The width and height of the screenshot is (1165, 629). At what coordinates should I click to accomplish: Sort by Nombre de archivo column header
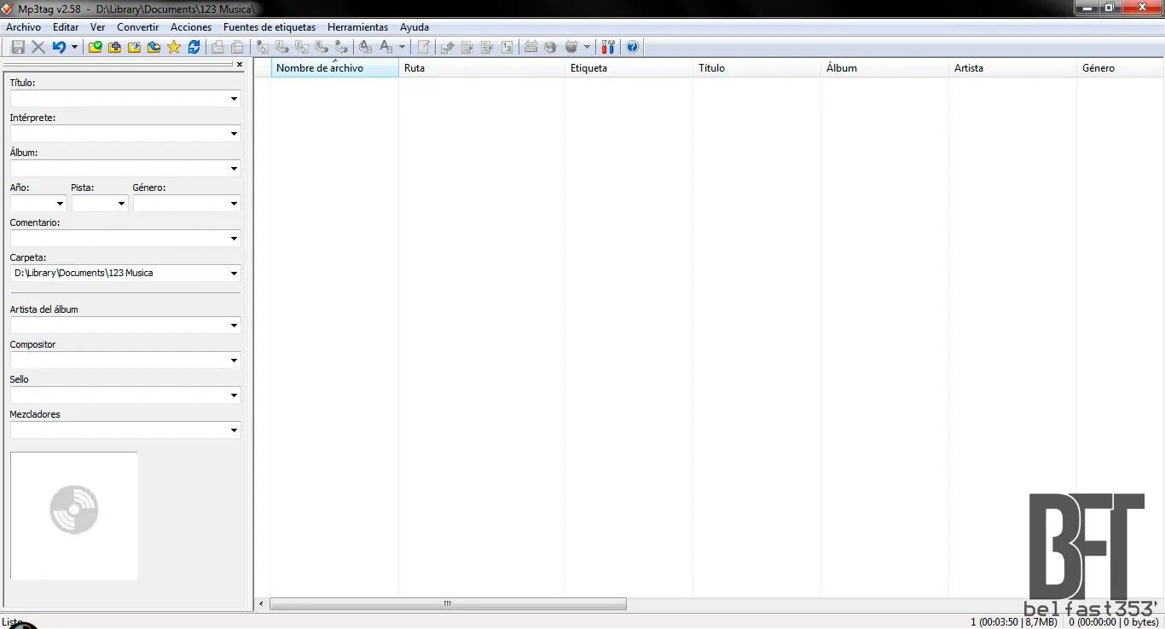click(x=335, y=68)
